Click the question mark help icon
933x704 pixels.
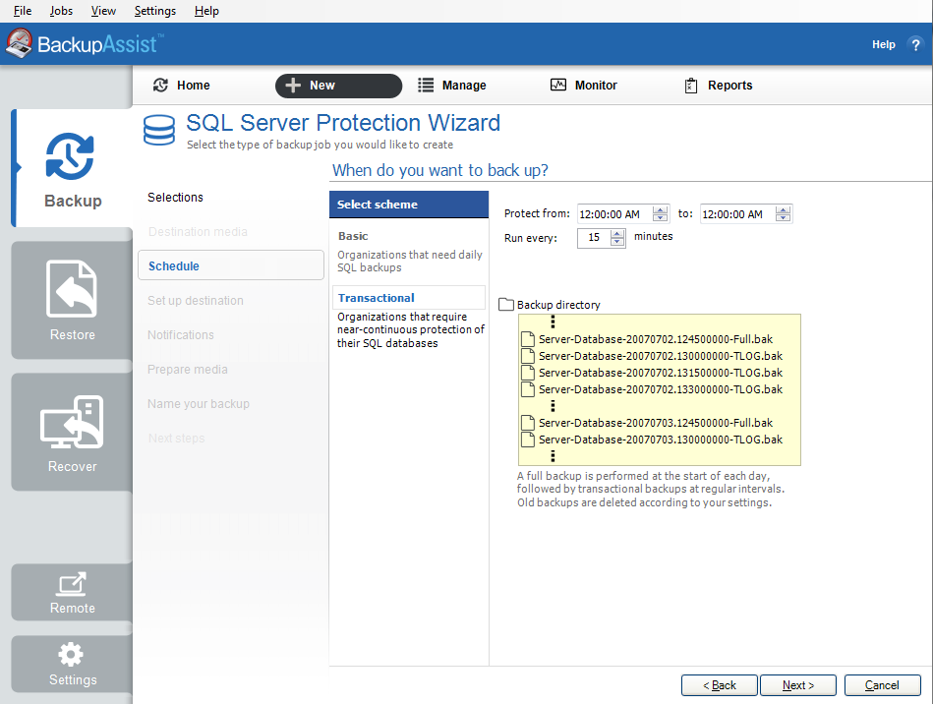click(x=915, y=44)
